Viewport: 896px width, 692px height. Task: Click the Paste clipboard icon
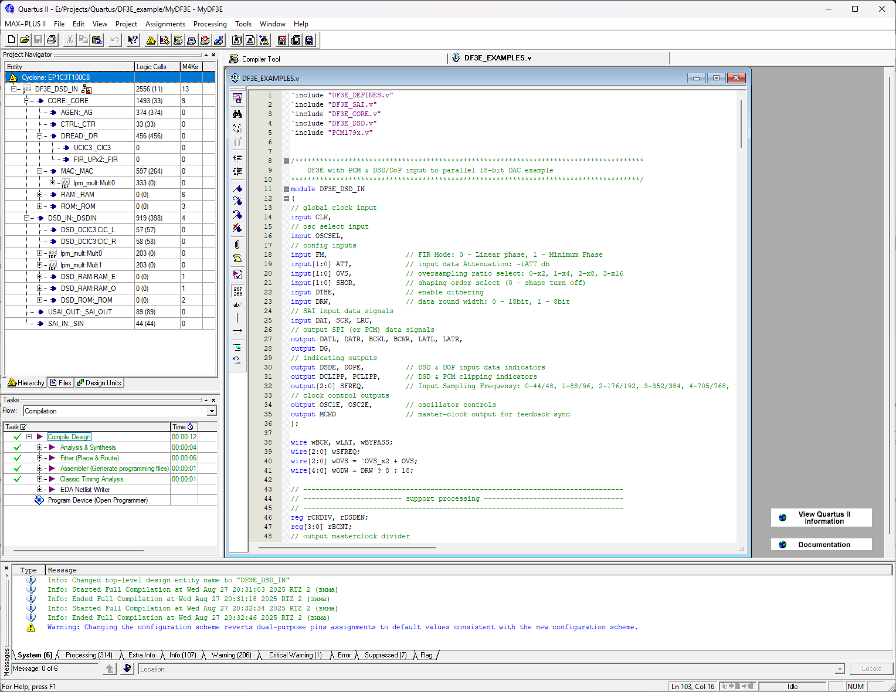97,40
